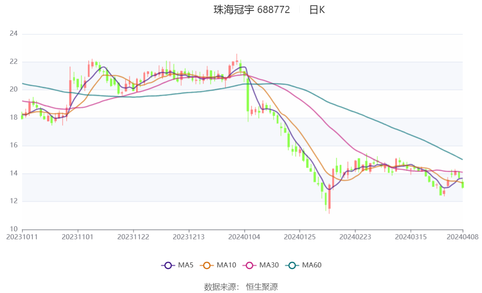Select the 16 y-axis price label
The width and height of the screenshot is (482, 293).
14,145
